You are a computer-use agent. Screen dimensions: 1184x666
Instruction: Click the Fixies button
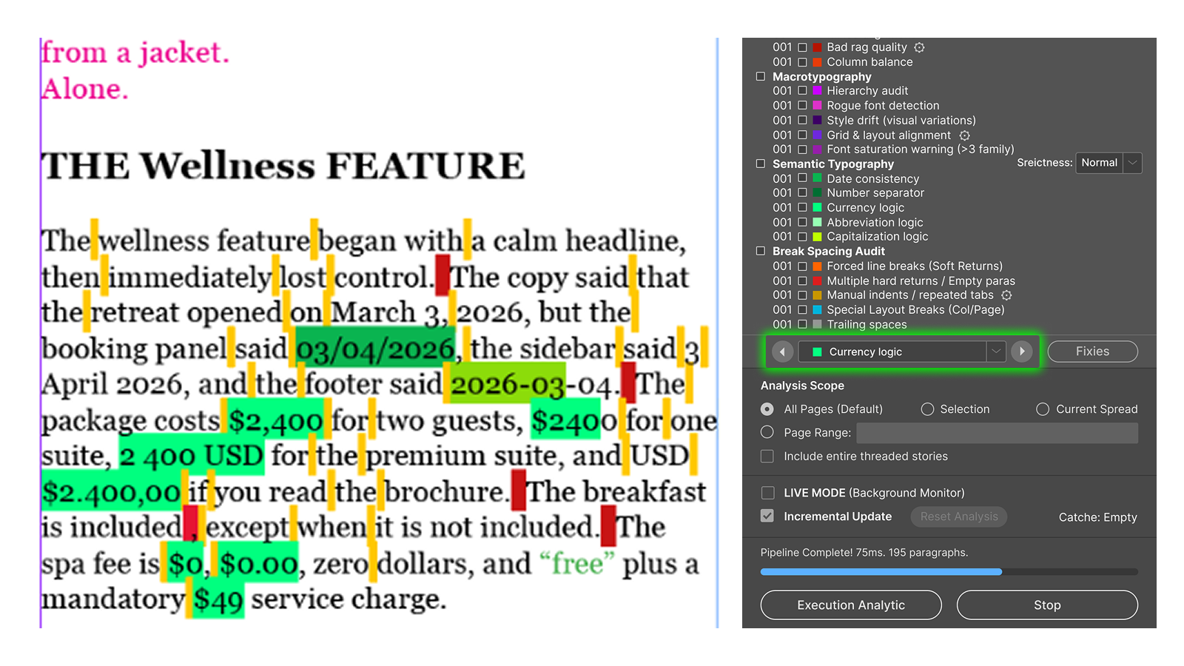[x=1092, y=351]
